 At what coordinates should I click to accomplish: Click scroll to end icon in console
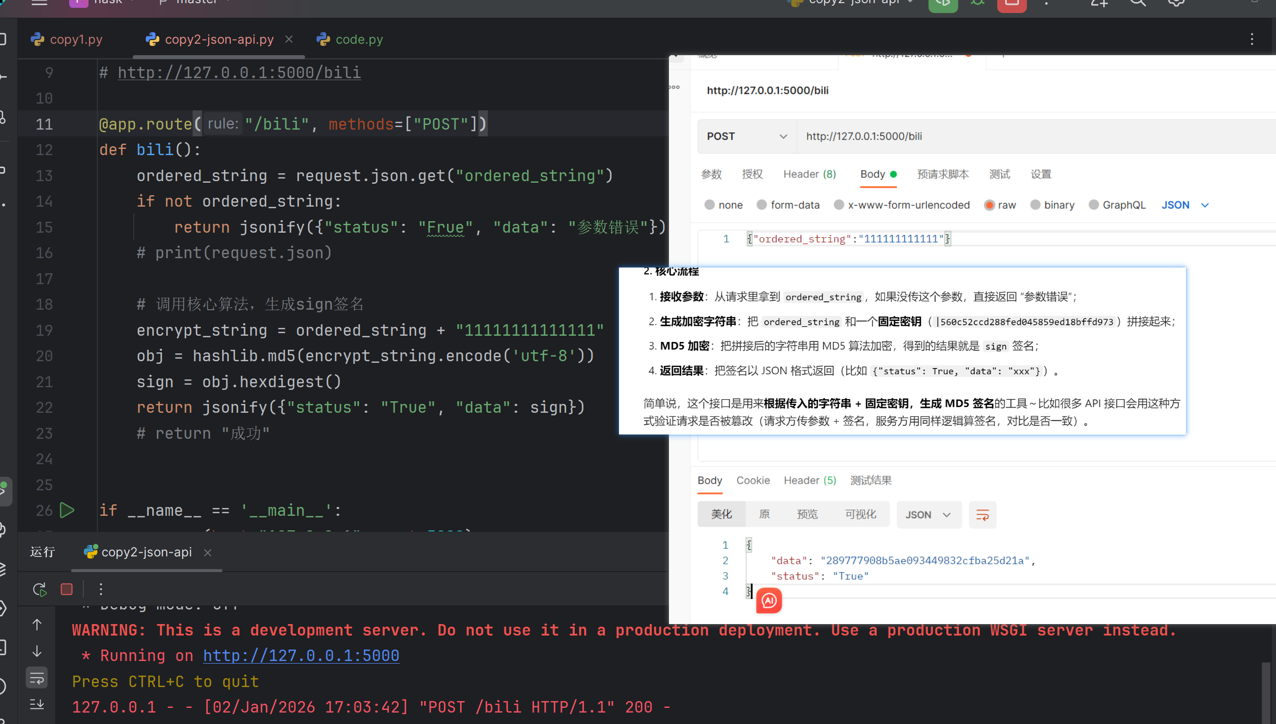37,704
